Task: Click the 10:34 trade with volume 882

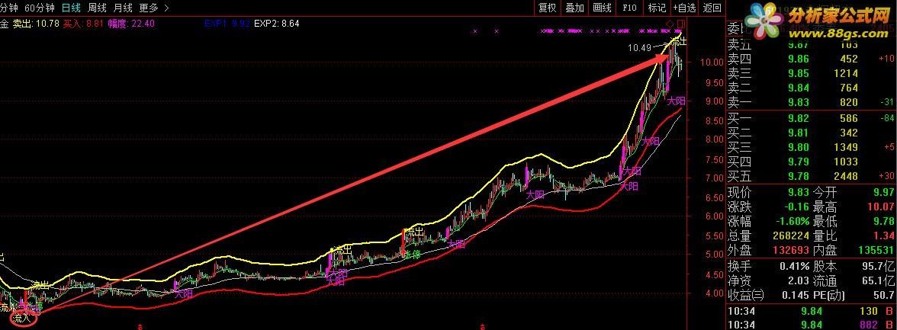Action: click(811, 325)
